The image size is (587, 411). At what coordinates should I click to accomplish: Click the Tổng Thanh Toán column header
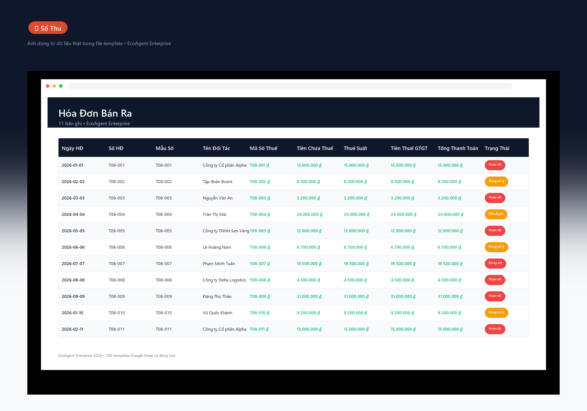click(458, 148)
